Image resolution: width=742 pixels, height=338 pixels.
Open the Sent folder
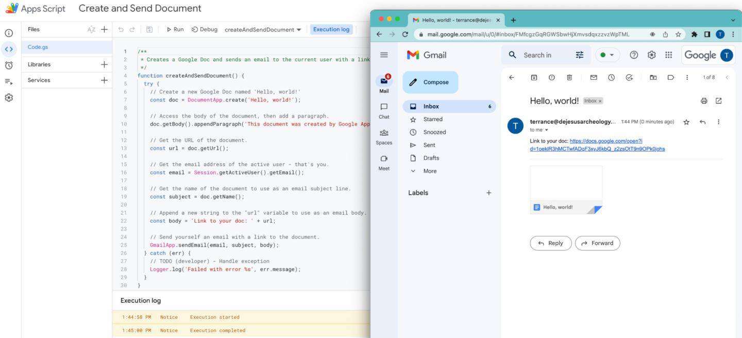coord(429,145)
